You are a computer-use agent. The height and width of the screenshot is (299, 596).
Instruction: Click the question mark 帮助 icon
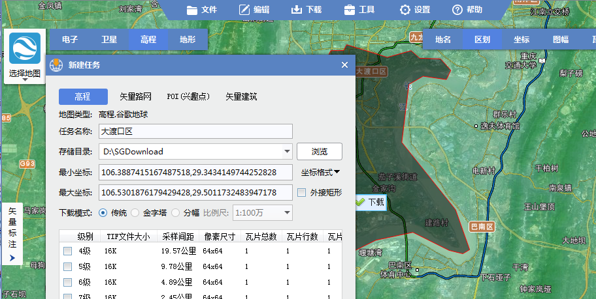click(x=457, y=10)
